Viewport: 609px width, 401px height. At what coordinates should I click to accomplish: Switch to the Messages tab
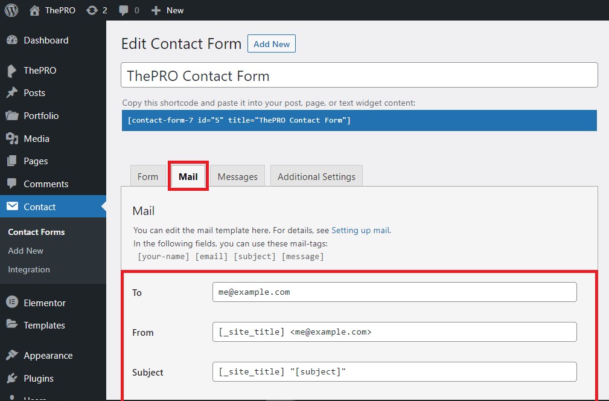tap(237, 176)
